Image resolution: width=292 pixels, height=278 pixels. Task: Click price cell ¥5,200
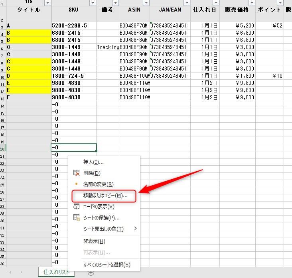coord(237,25)
